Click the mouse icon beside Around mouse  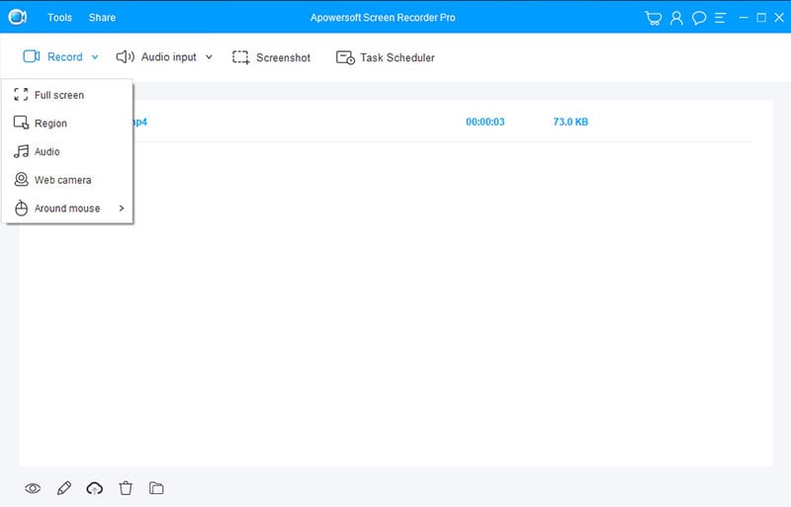coord(21,208)
